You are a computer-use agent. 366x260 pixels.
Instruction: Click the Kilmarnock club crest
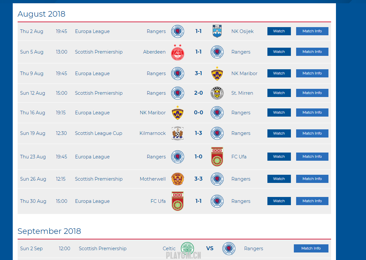click(178, 133)
